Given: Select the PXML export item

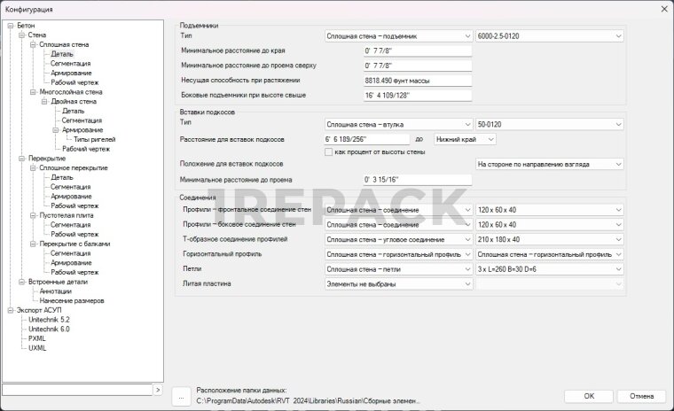Looking at the screenshot, I should click(37, 338).
